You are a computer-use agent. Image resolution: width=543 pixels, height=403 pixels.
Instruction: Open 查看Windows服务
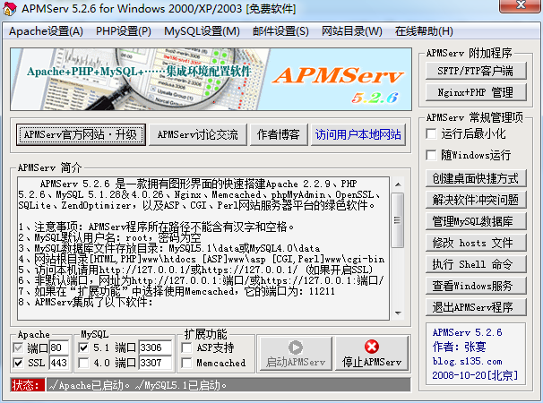tap(476, 286)
